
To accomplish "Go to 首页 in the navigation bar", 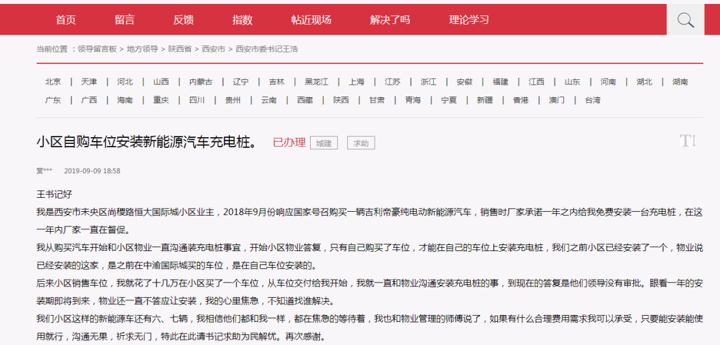I will click(x=65, y=20).
